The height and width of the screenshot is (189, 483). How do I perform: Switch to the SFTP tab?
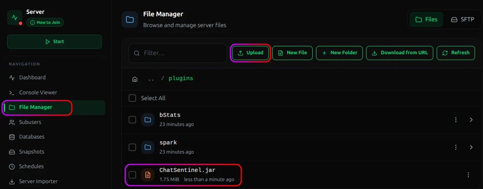463,19
